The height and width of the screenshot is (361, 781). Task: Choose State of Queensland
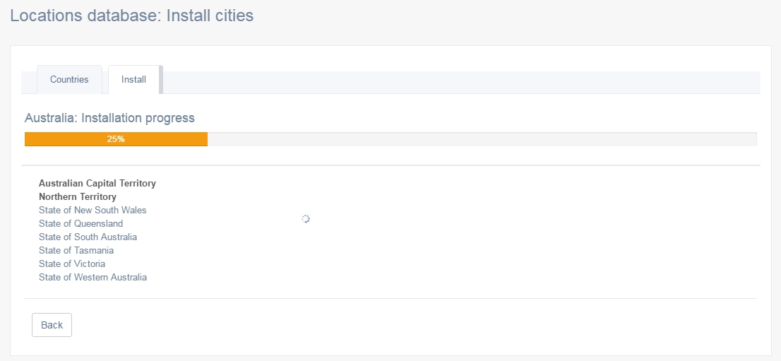(81, 224)
